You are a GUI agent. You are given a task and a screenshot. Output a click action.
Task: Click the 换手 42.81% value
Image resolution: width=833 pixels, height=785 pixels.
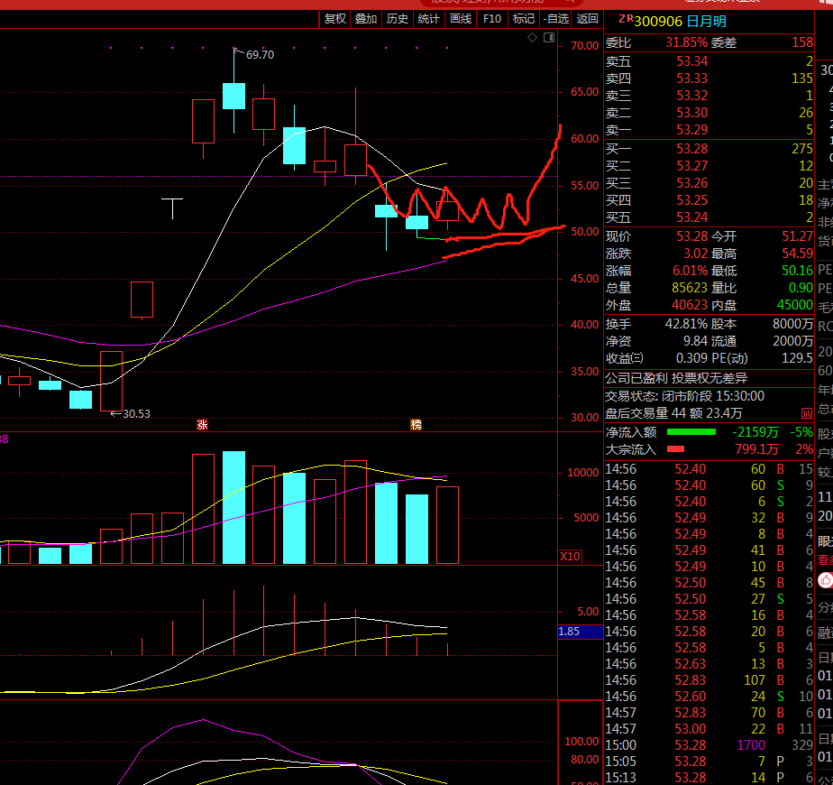tap(686, 324)
